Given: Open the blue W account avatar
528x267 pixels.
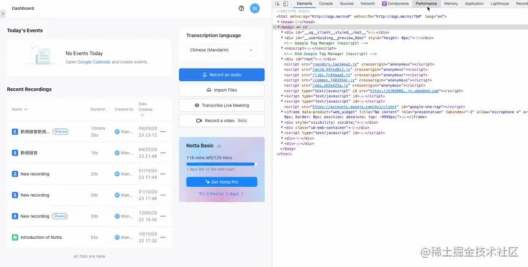Looking at the screenshot, I should 255,9.
